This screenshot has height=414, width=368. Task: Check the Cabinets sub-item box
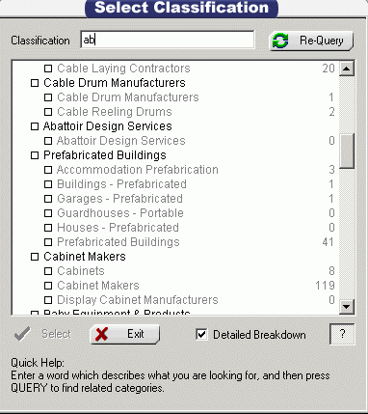[x=48, y=271]
